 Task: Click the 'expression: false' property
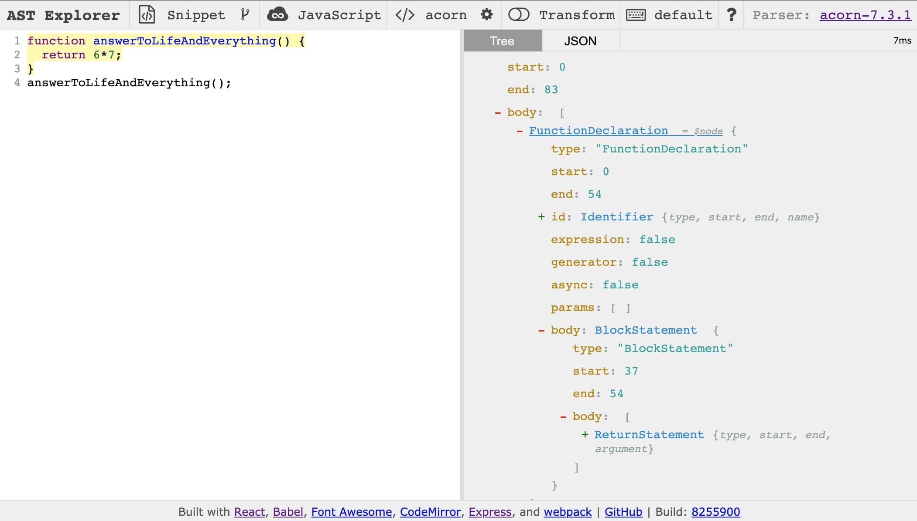(613, 240)
